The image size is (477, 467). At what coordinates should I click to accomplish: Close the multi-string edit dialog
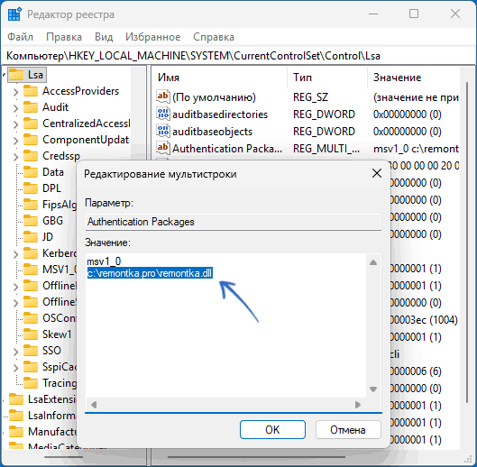[377, 173]
